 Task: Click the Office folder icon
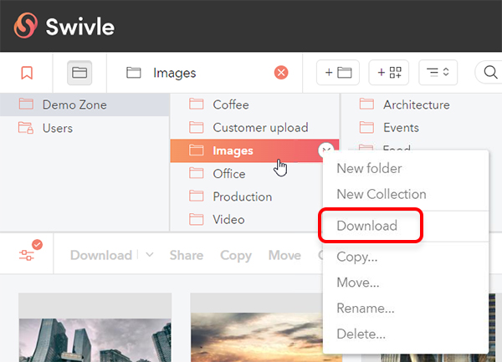point(197,173)
